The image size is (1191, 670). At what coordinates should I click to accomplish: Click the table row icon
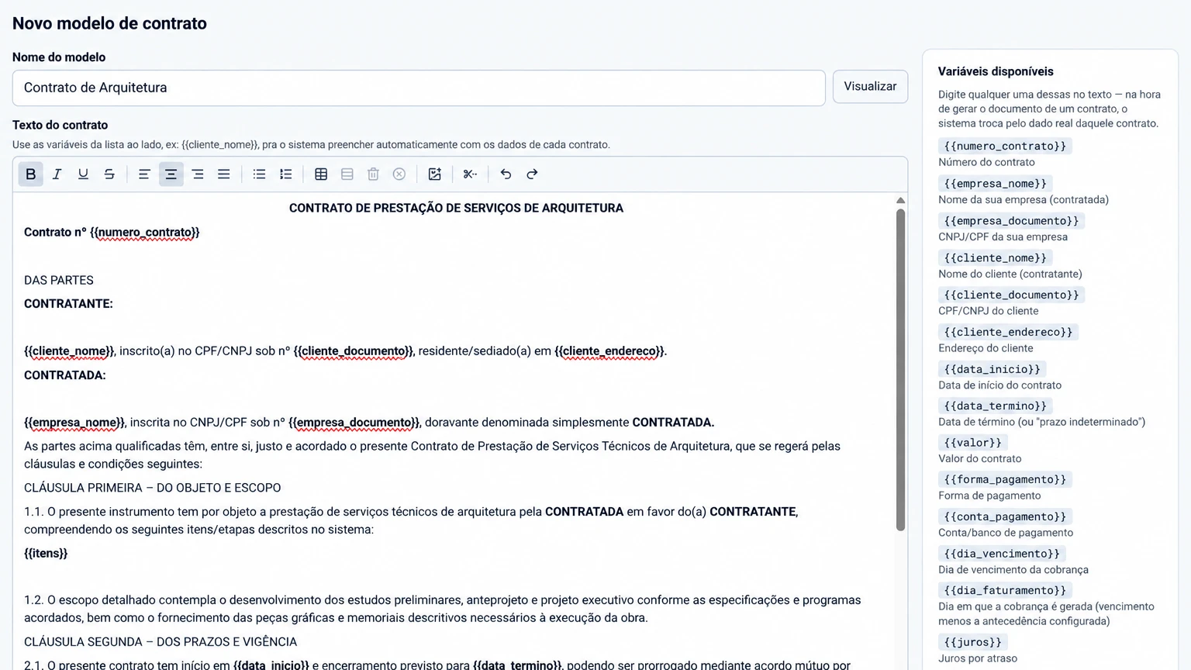pos(347,174)
